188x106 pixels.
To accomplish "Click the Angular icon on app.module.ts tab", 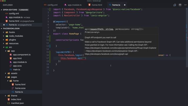I will click(x=65, y=5).
